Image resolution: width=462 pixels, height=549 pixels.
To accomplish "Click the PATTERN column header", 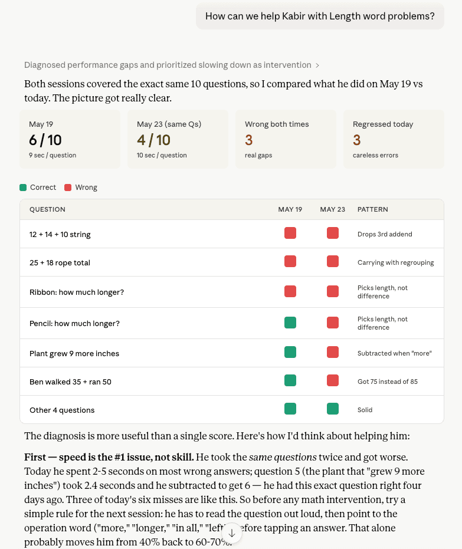I will [x=373, y=209].
